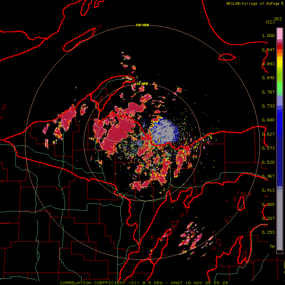Click the 0.573 scale value
The image size is (285, 285).
tap(268, 148)
